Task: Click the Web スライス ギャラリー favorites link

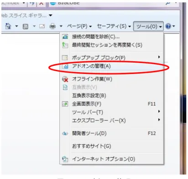Action: tap(24, 16)
